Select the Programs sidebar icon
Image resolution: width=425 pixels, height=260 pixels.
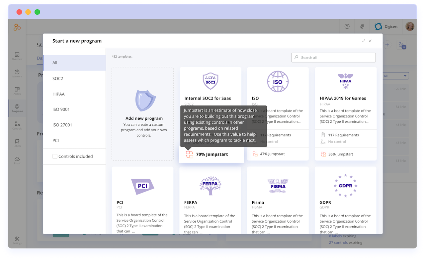[x=17, y=108]
